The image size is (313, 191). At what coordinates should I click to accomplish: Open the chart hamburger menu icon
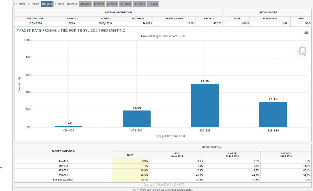(x=306, y=32)
